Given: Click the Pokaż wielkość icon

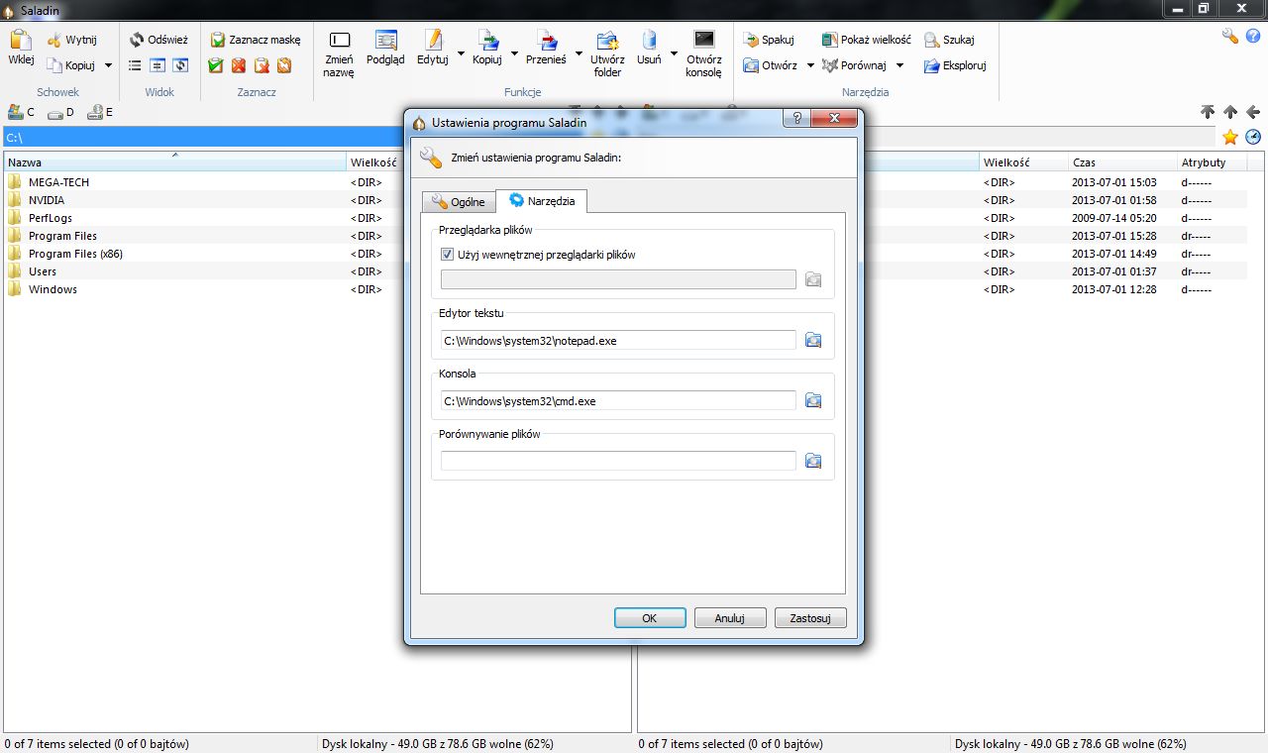Looking at the screenshot, I should [x=830, y=40].
